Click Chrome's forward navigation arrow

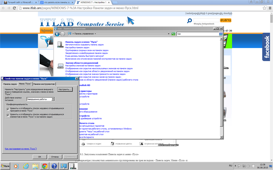pyautogui.click(x=9, y=8)
